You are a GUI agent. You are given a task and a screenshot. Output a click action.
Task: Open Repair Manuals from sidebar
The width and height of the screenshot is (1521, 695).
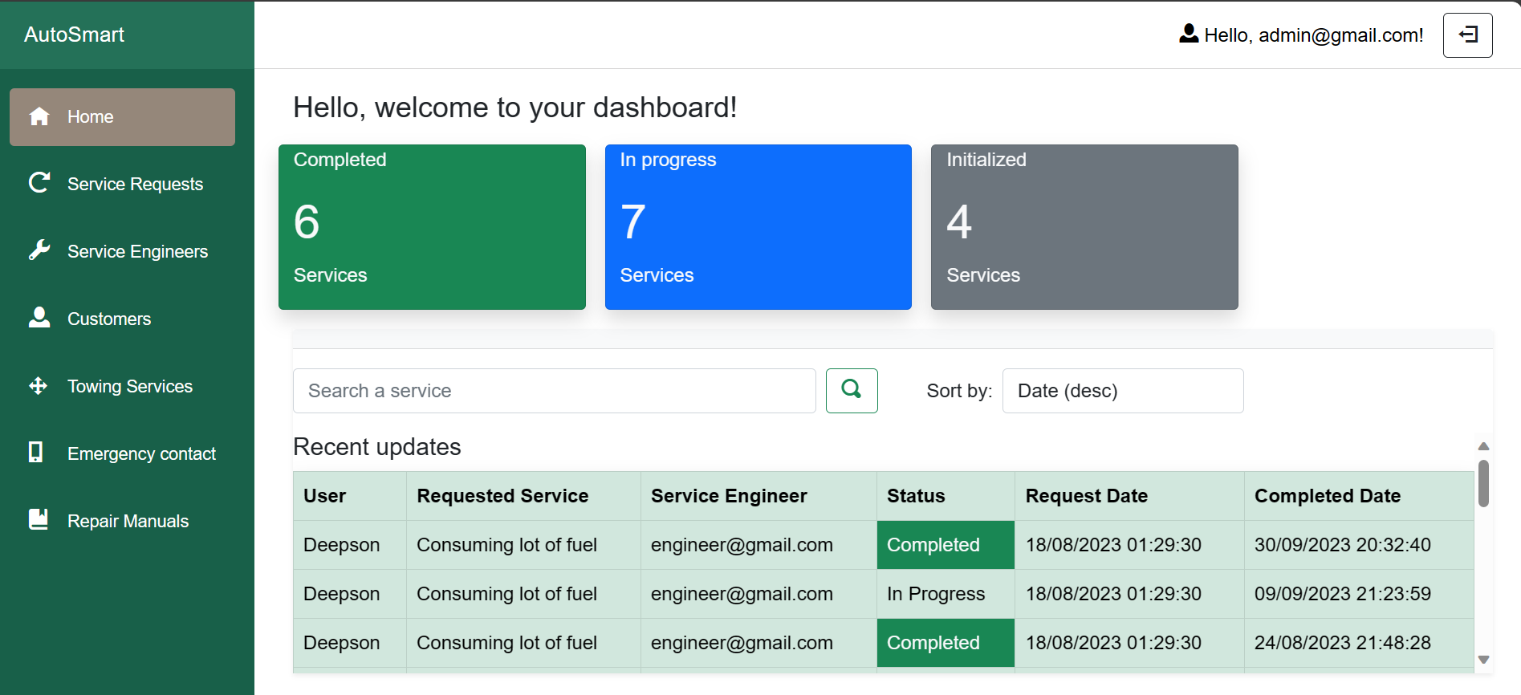[122, 521]
